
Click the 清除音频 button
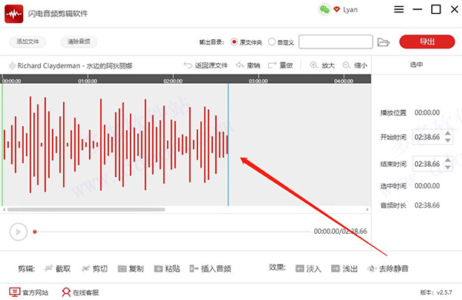79,42
